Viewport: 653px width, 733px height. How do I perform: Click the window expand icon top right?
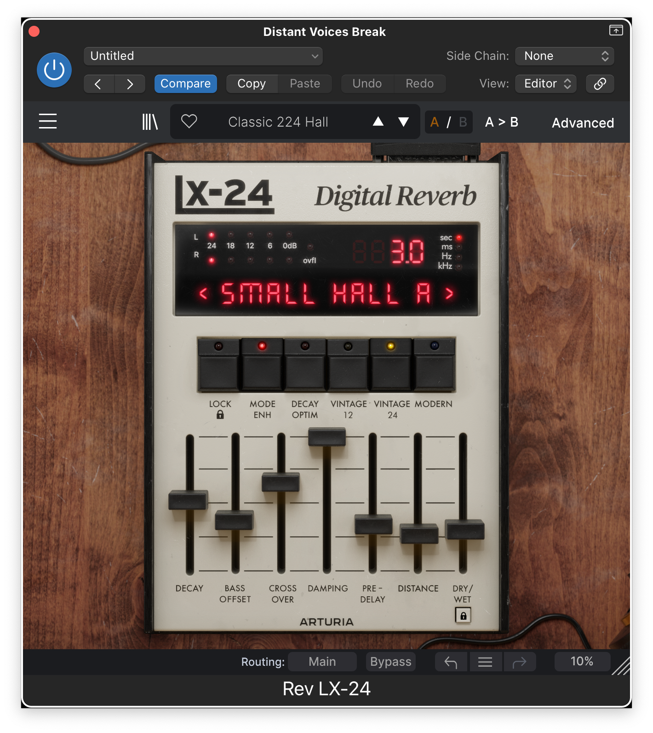click(616, 30)
